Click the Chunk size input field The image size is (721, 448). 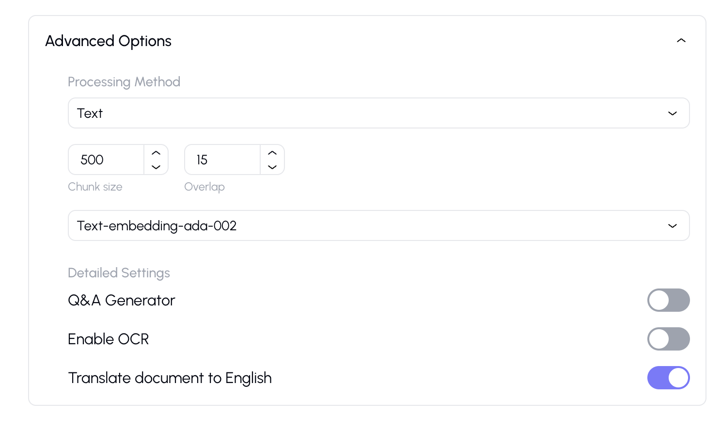pyautogui.click(x=107, y=160)
